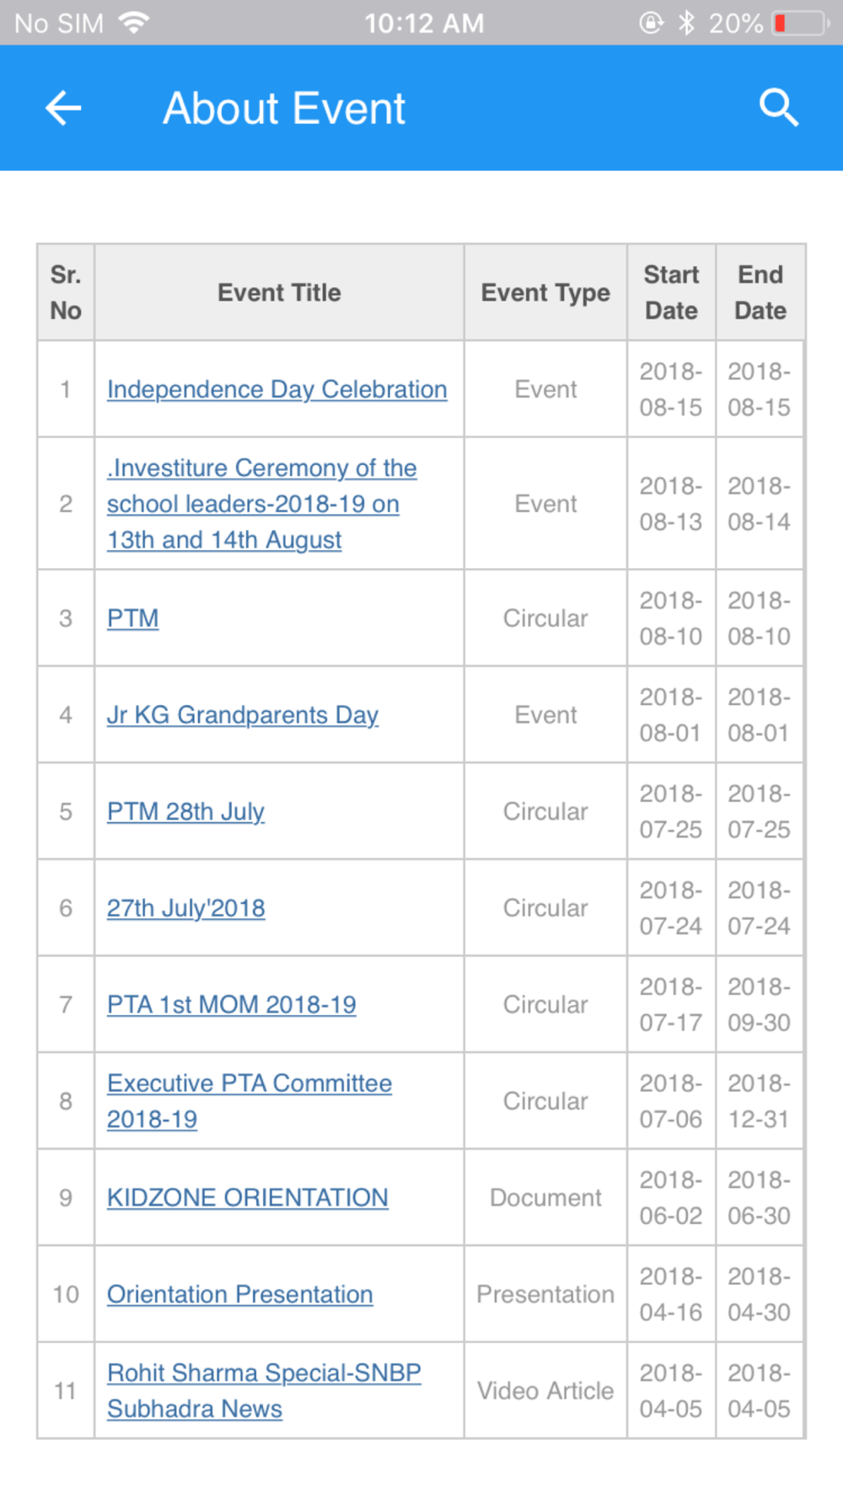Tap the Bluetooth status icon
The width and height of the screenshot is (843, 1498).
687,23
